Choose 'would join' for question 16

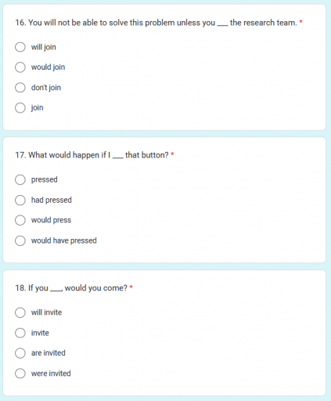tap(20, 67)
